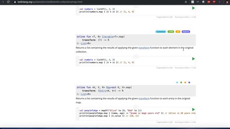The image size is (230, 129).
Task: Open the round grey extension icon
Action: tap(203, 2)
